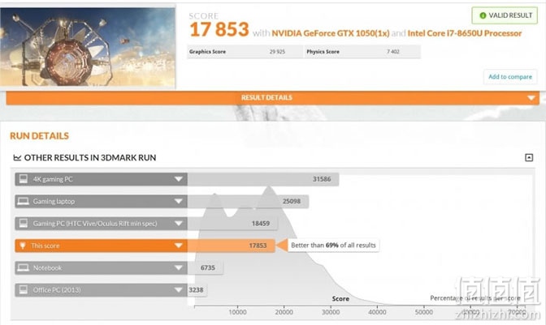This screenshot has width=546, height=325.
Task: Click the 29 925 graphics score value
Action: pos(277,52)
